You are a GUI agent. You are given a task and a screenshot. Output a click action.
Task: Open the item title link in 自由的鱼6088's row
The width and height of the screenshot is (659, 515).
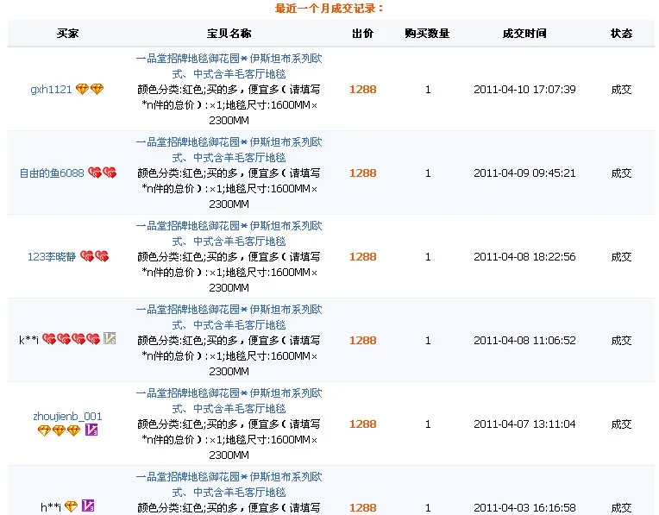pyautogui.click(x=229, y=149)
